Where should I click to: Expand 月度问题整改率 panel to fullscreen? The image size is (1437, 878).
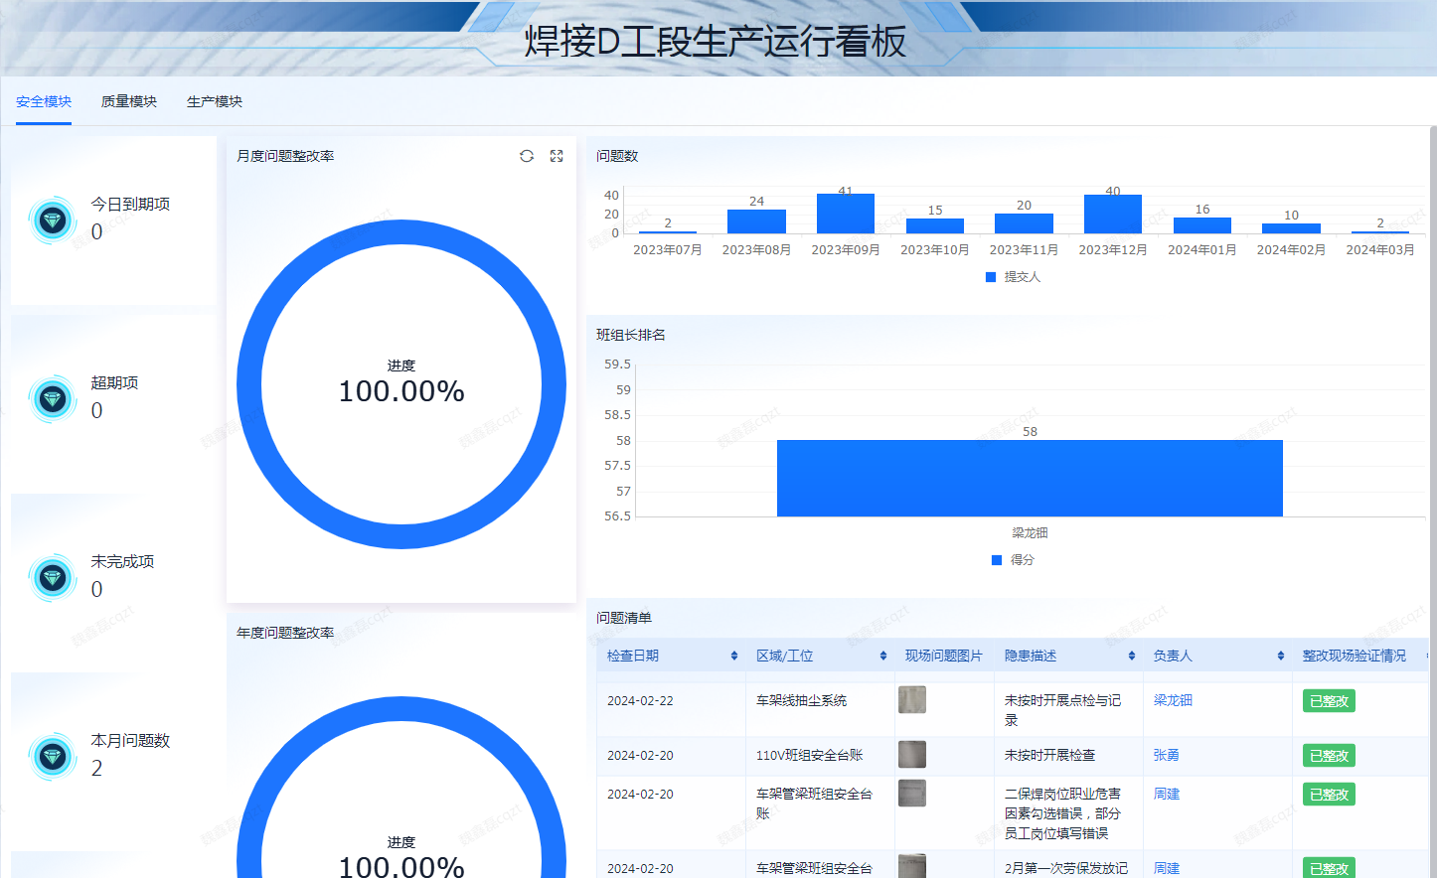pos(556,156)
